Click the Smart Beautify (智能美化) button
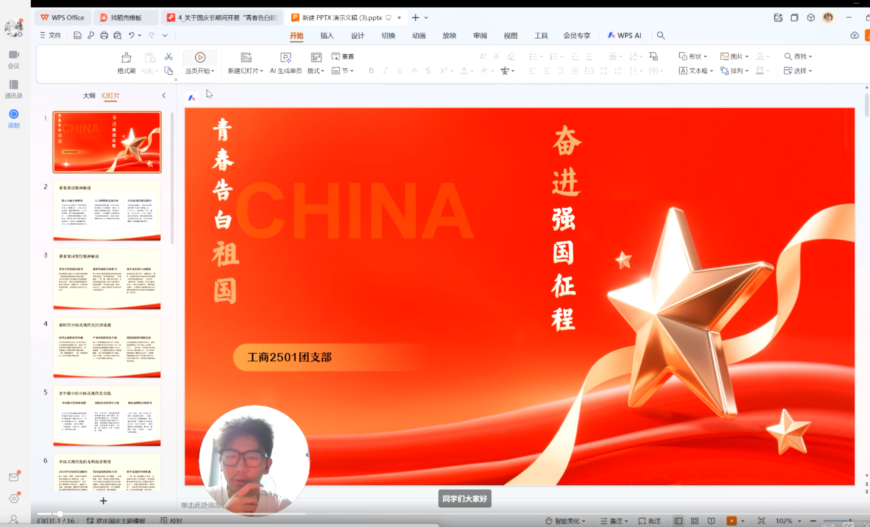The image size is (870, 527). coord(566,521)
